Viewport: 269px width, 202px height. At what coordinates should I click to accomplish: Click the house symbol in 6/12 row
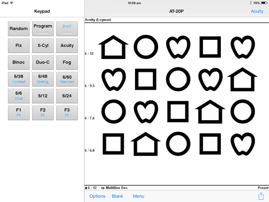pyautogui.click(x=113, y=47)
